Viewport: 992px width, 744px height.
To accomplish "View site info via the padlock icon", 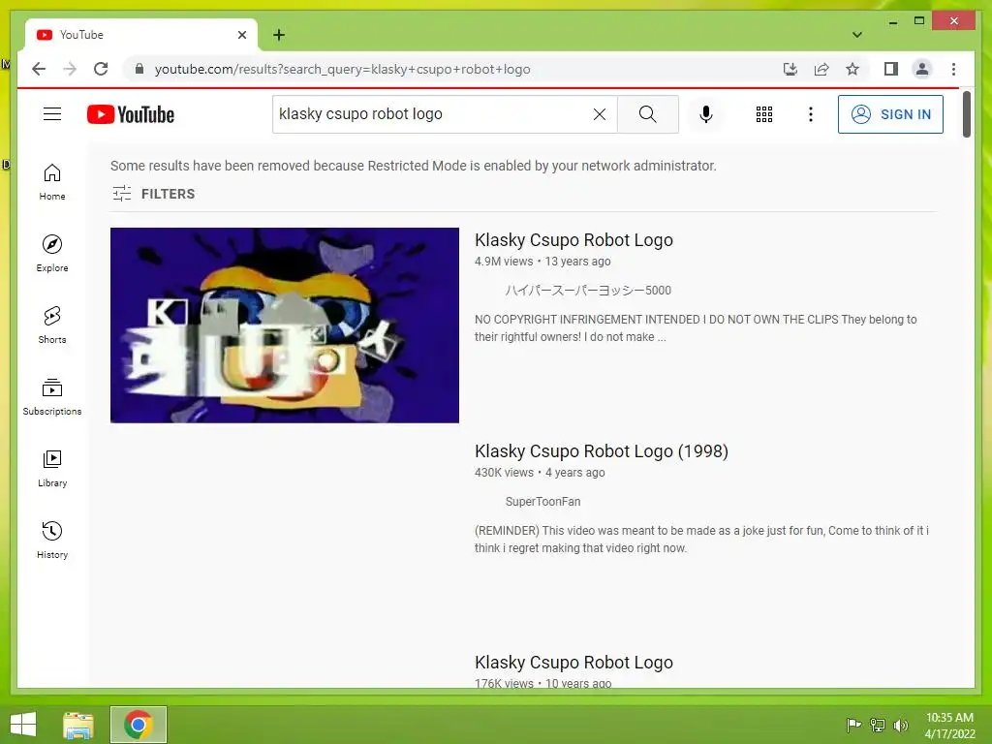I will [139, 69].
